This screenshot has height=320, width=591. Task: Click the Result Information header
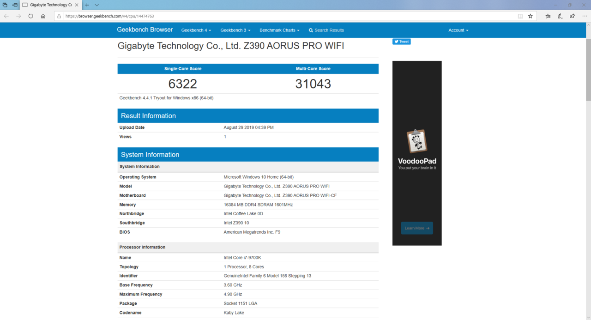tap(248, 116)
